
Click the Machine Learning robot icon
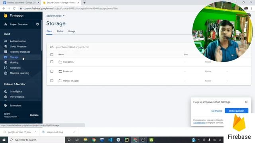(6, 73)
